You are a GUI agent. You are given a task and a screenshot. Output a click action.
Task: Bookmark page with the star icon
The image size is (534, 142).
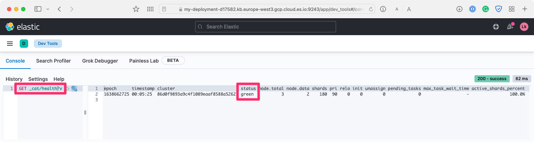click(x=136, y=9)
